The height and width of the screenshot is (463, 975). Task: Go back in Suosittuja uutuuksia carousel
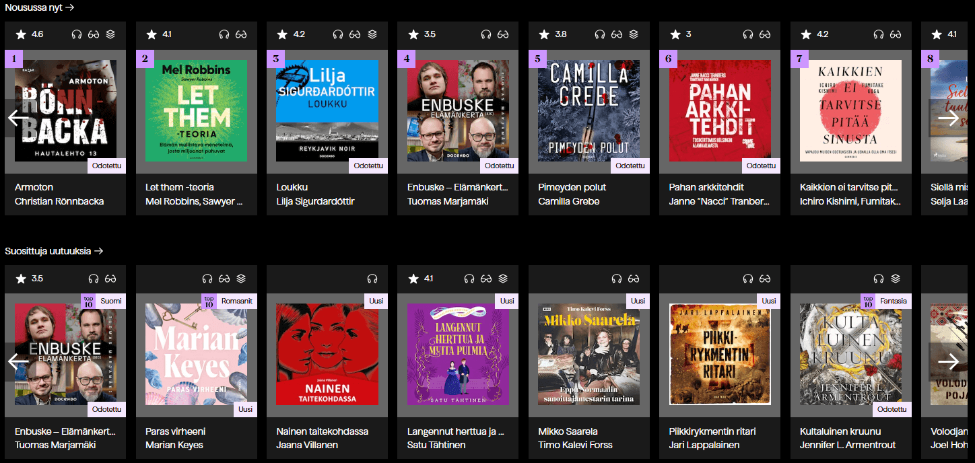18,362
